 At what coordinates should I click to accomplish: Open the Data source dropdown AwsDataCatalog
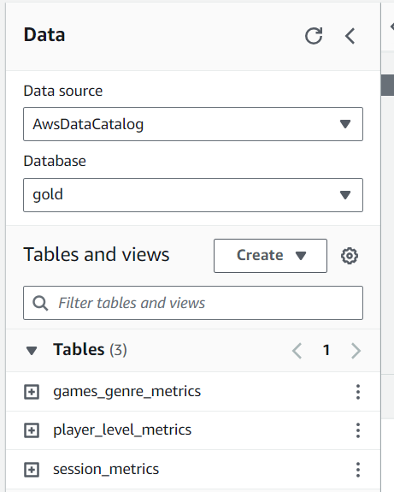(x=193, y=124)
